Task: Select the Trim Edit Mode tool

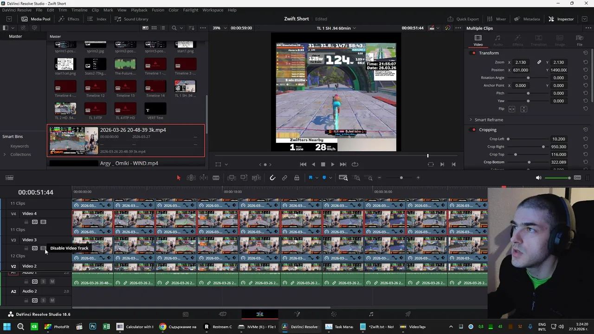Action: click(x=191, y=178)
